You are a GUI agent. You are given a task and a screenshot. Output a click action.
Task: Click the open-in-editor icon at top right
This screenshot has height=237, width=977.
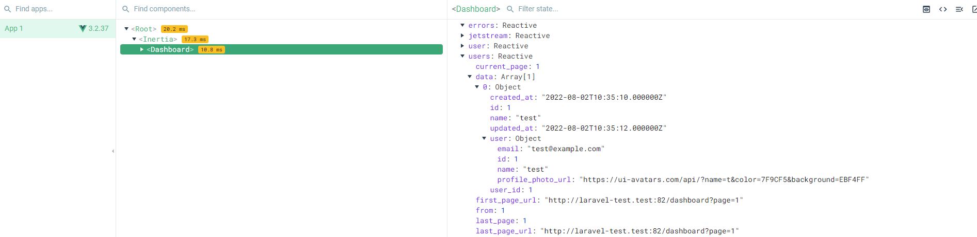974,9
